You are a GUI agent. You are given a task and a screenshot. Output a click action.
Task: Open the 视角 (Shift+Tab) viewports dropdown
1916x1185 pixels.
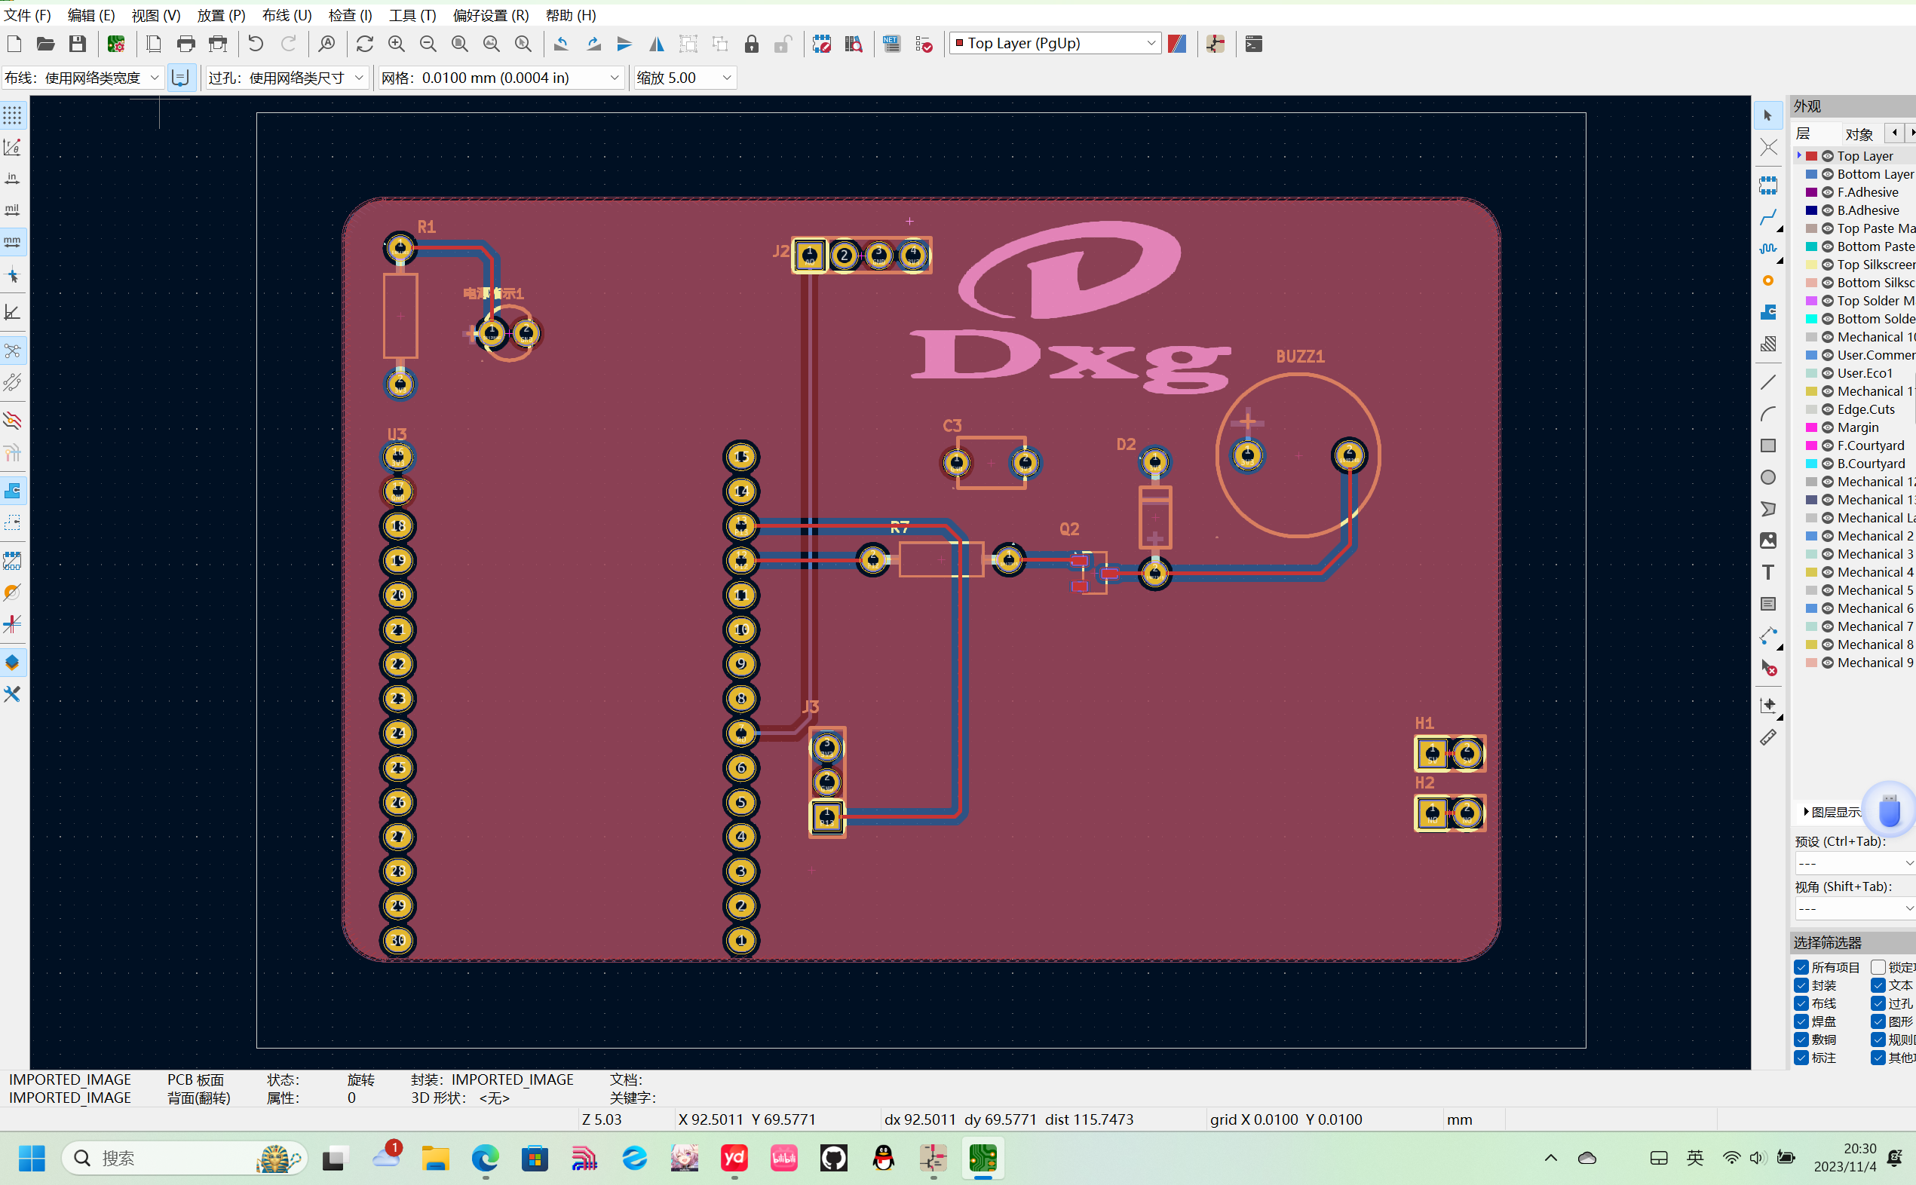1855,908
